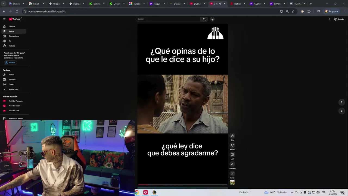This screenshot has height=196, width=348.
Task: Expand Mostrar más in the sidebar
Action: click(x=14, y=89)
